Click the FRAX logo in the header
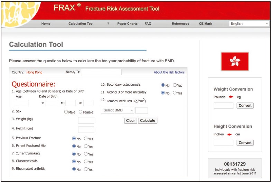 (x=67, y=8)
